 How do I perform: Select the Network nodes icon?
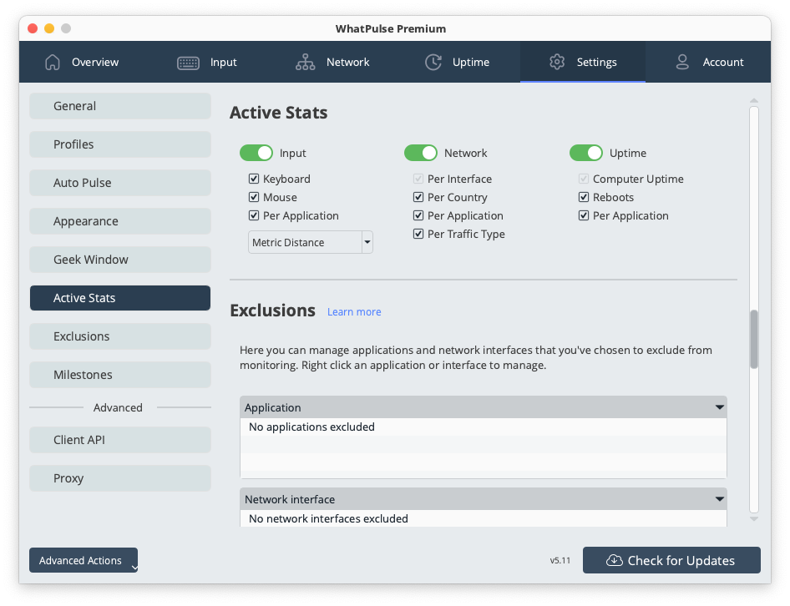pyautogui.click(x=306, y=62)
